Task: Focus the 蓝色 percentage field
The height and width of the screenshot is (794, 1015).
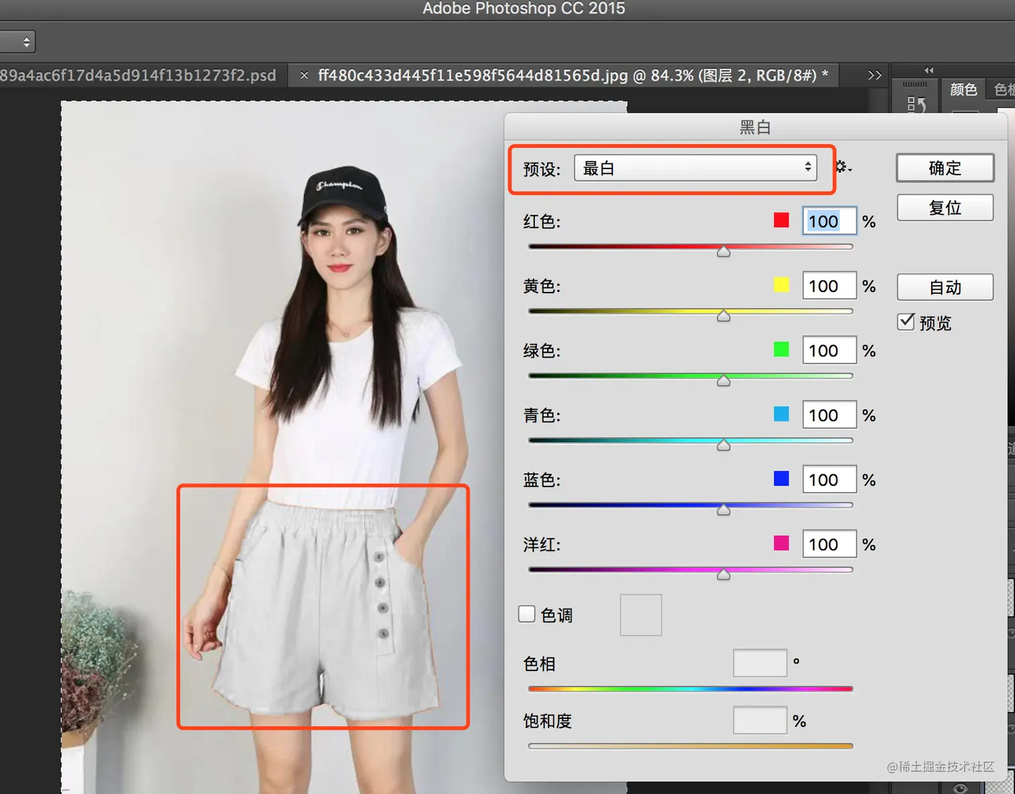Action: click(830, 479)
